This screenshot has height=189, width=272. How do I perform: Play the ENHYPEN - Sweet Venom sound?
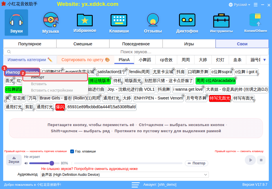pyautogui.click(x=159, y=98)
